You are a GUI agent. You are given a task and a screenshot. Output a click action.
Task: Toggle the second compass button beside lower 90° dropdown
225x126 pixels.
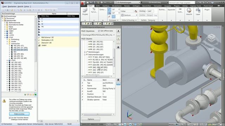pyautogui.click(x=109, y=13)
